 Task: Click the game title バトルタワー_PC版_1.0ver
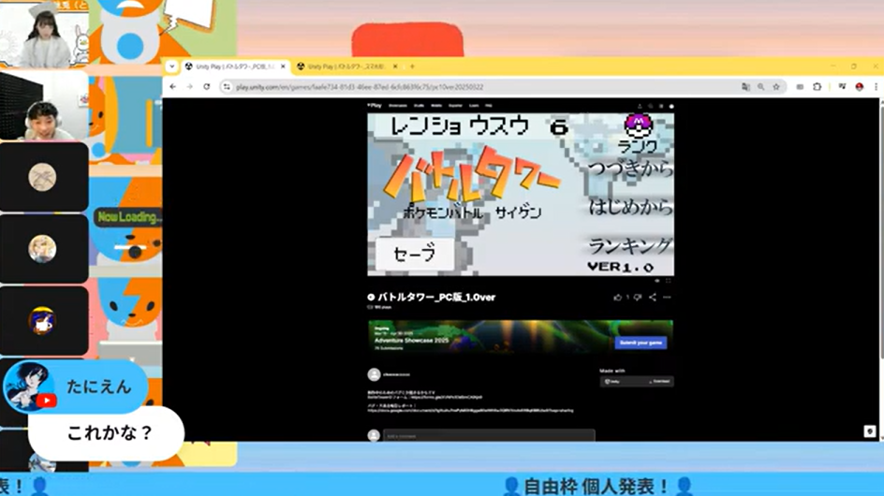click(436, 297)
